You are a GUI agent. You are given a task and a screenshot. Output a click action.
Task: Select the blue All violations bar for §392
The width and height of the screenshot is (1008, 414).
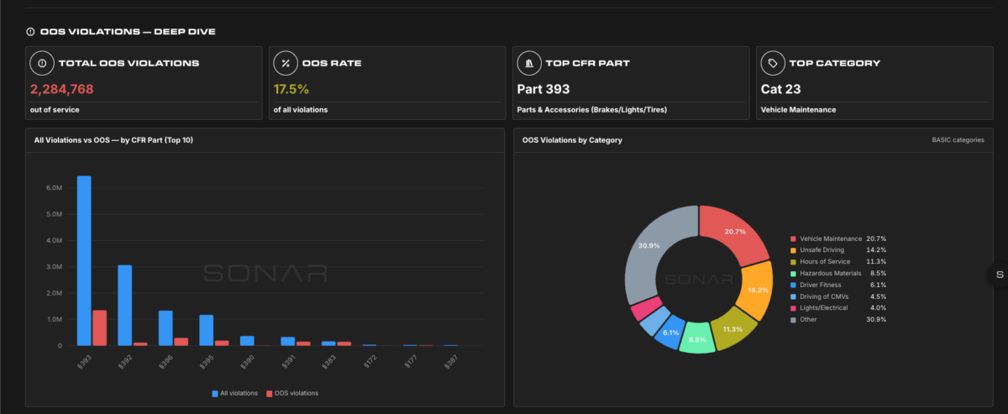point(124,305)
